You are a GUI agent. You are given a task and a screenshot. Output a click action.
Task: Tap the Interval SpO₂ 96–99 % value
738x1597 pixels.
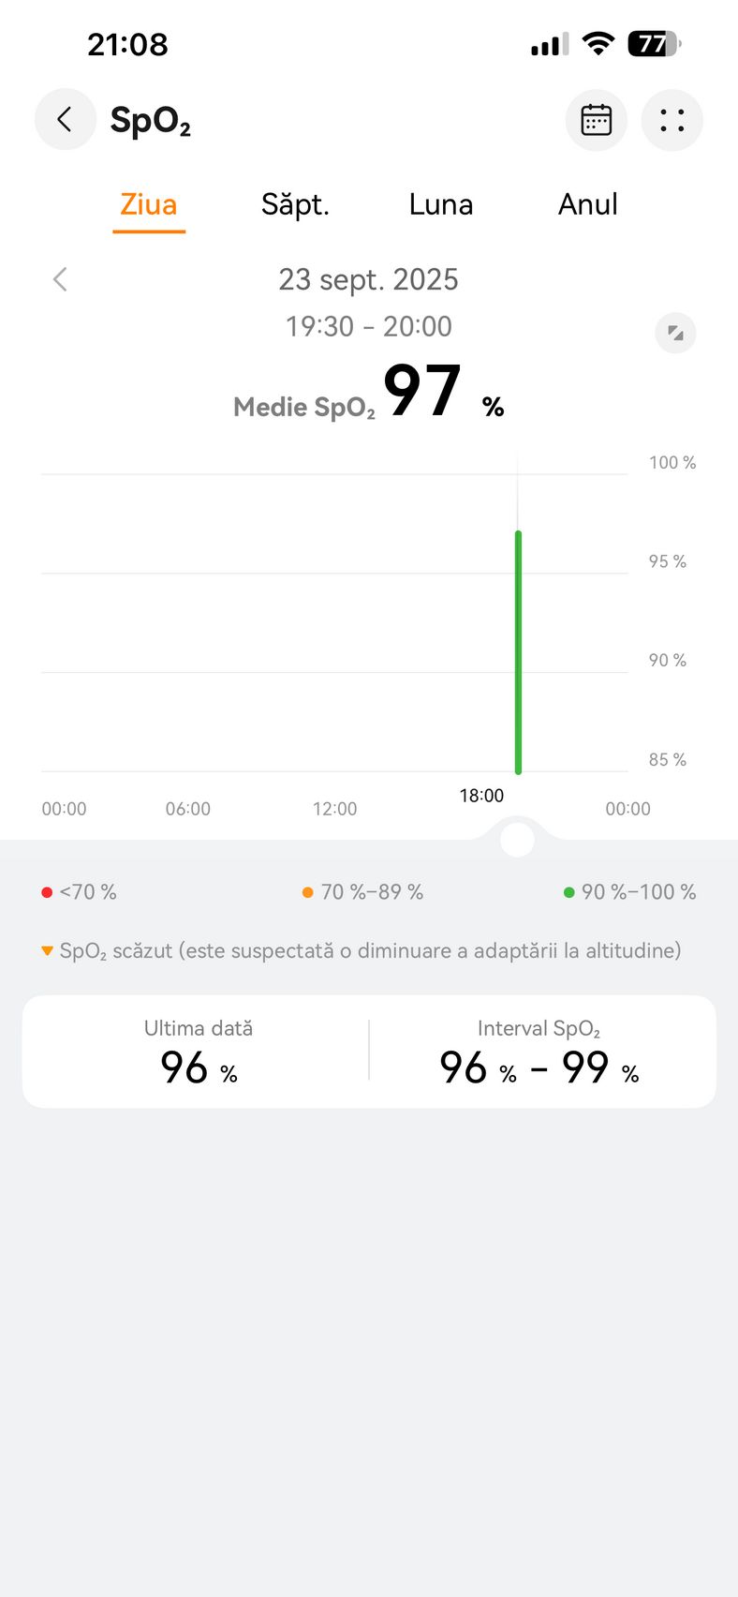[x=539, y=1067]
